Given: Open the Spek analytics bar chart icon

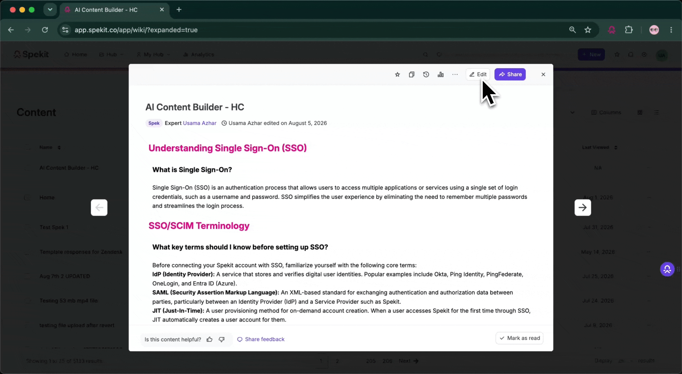Looking at the screenshot, I should pos(440,74).
